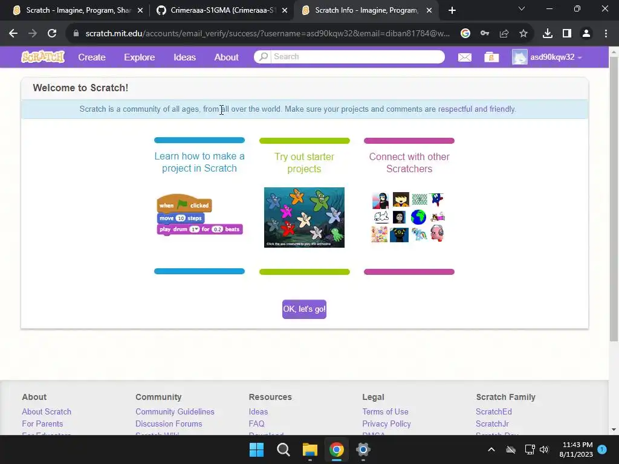
Task: Open Windows Start menu
Action: [256, 449]
